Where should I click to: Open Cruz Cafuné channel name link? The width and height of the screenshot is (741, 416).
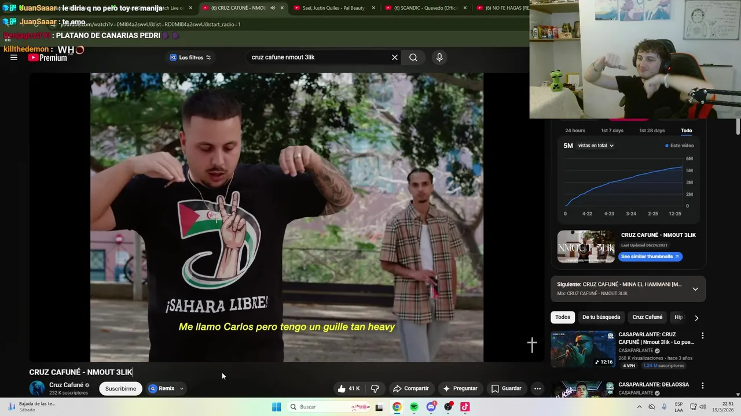pos(66,385)
